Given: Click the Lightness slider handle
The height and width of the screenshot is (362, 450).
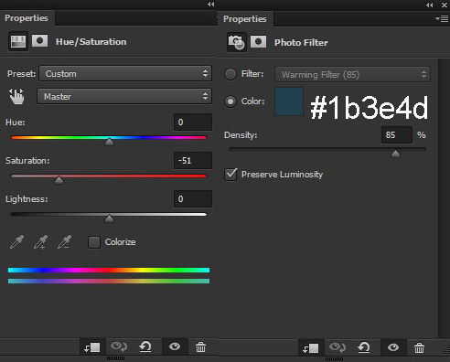Looking at the screenshot, I should [x=109, y=218].
